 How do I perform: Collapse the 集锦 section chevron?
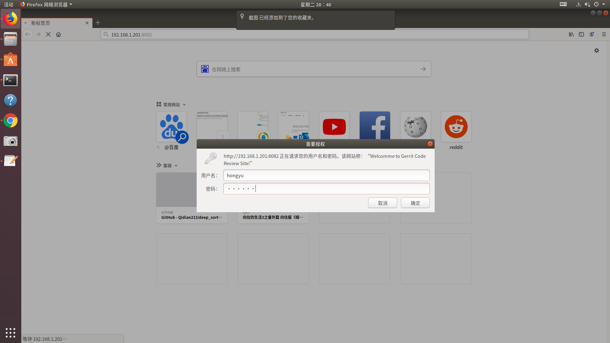176,165
